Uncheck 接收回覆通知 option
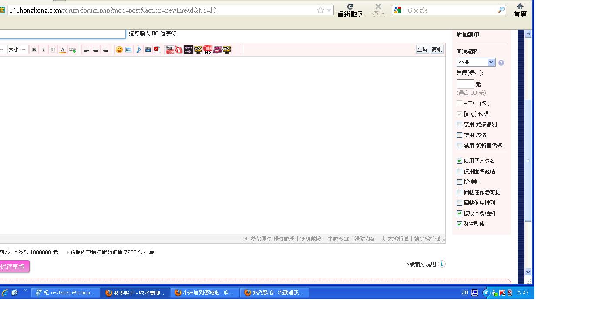This screenshot has width=592, height=334. (459, 214)
